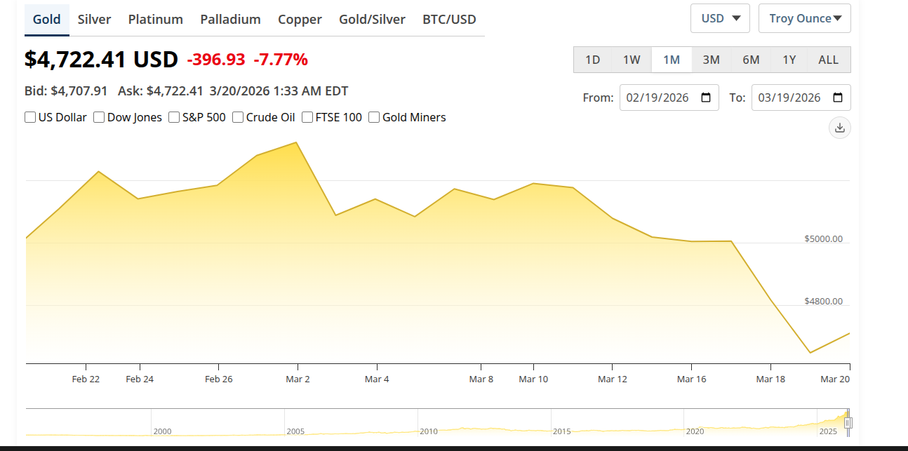Click the Bid: $4,707.91 text
This screenshot has height=451, width=908.
tap(66, 90)
